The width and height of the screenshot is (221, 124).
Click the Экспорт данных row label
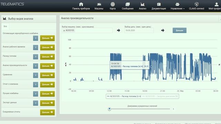(10, 103)
